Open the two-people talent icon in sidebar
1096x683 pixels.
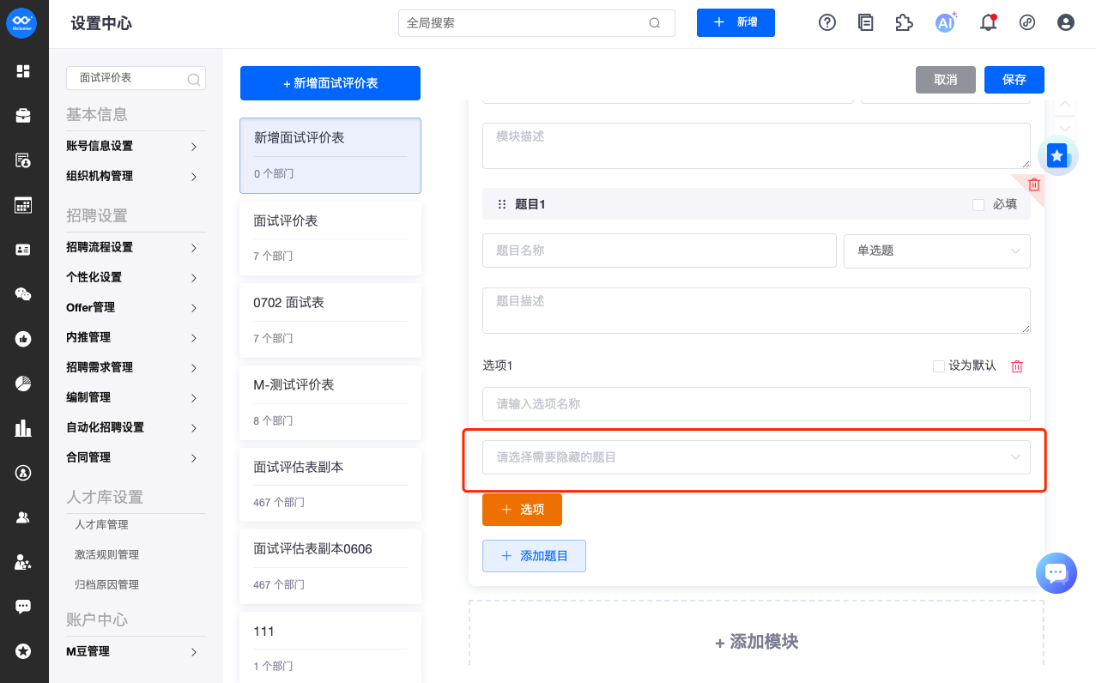(23, 517)
